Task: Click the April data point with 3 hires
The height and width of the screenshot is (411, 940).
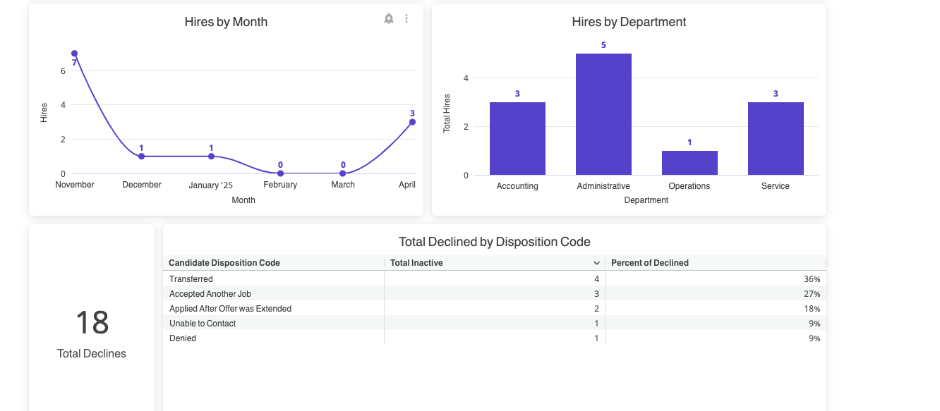Action: point(412,122)
